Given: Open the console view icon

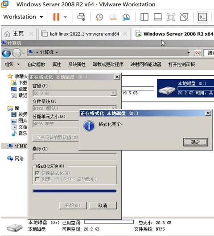Looking at the screenshot, I should click(x=202, y=17).
